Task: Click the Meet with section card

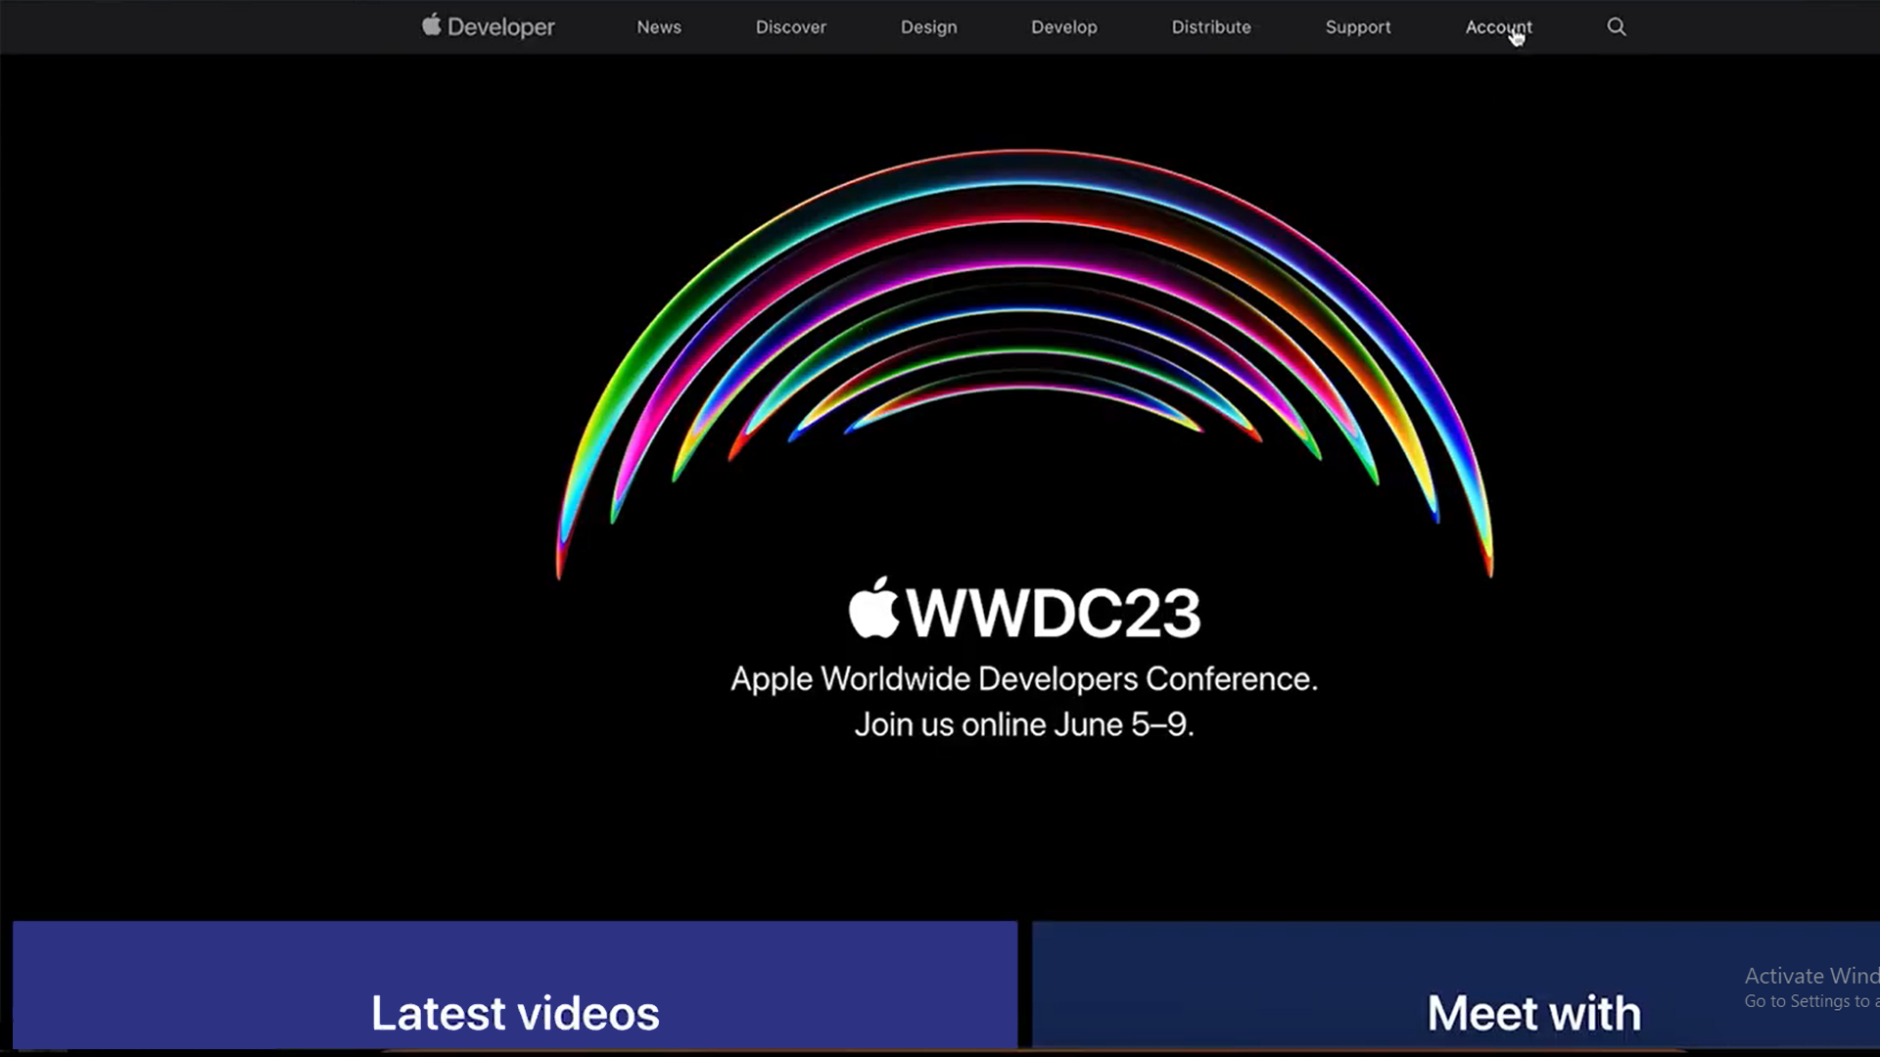Action: coord(1532,1013)
